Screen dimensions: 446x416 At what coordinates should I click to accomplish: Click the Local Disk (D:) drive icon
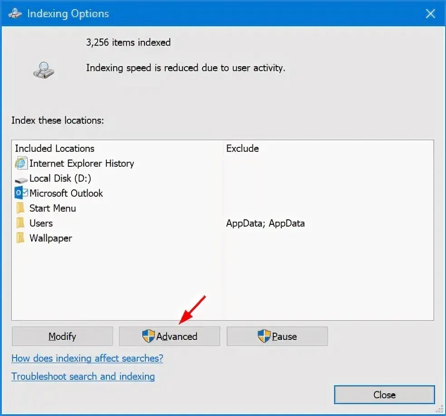[21, 180]
